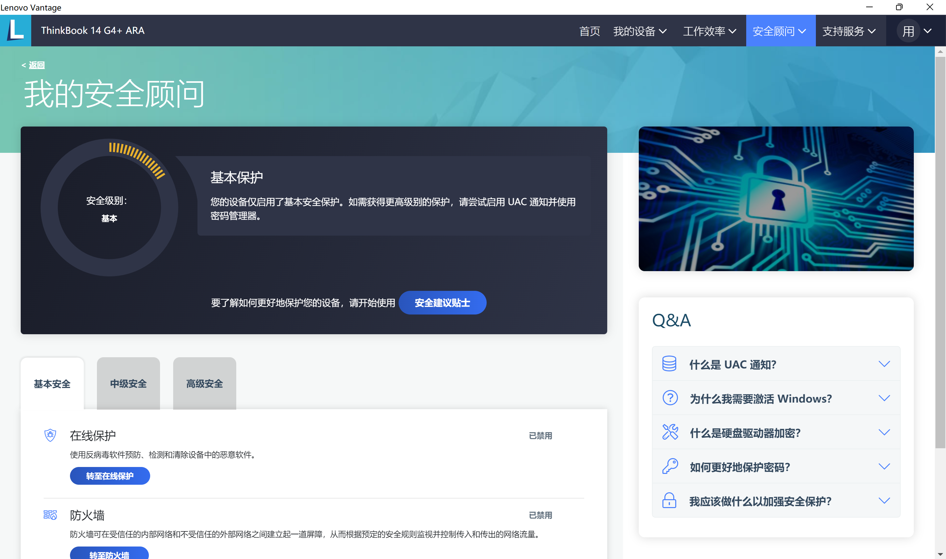The height and width of the screenshot is (559, 946).
Task: Click the 防火墙 section title
Action: pyautogui.click(x=87, y=515)
